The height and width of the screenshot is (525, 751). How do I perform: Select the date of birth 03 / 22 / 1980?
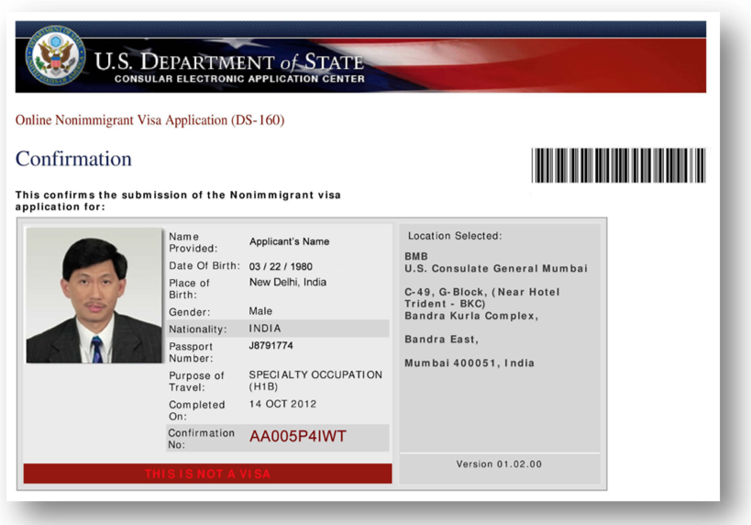(x=281, y=266)
